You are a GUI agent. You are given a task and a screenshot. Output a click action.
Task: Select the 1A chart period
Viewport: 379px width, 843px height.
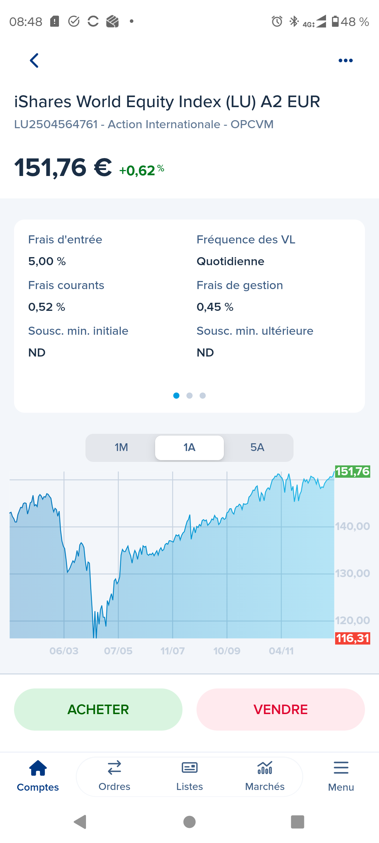point(189,447)
